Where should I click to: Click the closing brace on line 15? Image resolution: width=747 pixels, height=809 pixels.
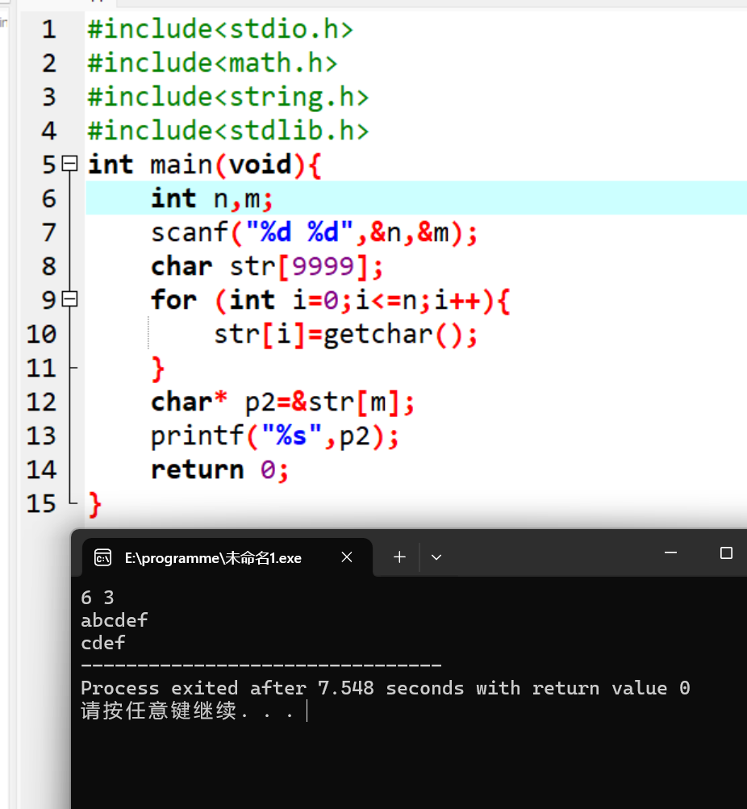coord(95,505)
